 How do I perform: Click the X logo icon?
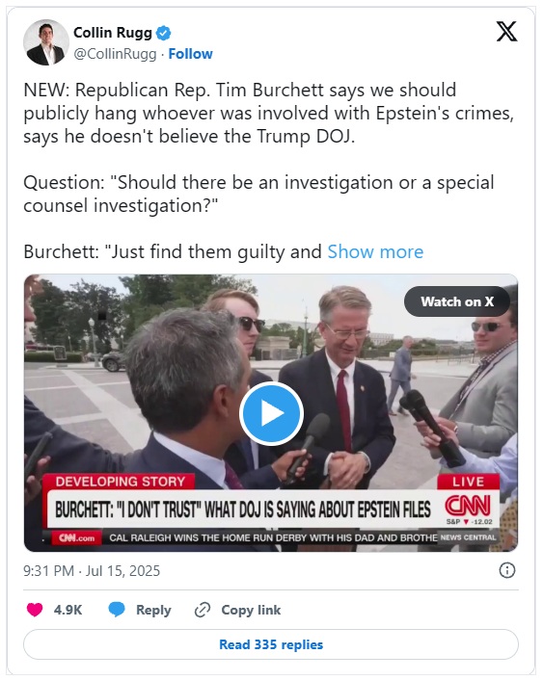pyautogui.click(x=506, y=31)
